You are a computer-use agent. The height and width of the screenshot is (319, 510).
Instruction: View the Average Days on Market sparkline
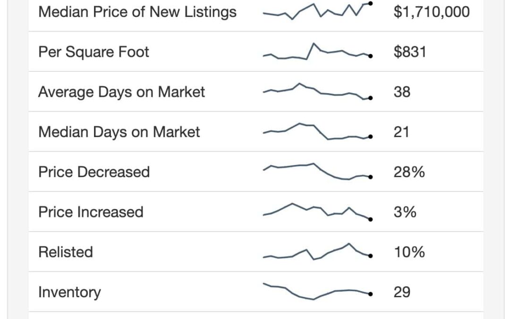tap(317, 92)
